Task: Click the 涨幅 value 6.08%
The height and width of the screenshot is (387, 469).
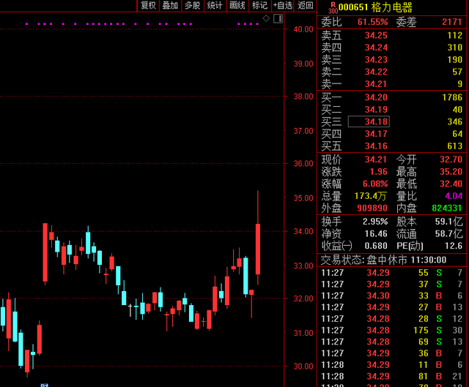Action: (375, 184)
